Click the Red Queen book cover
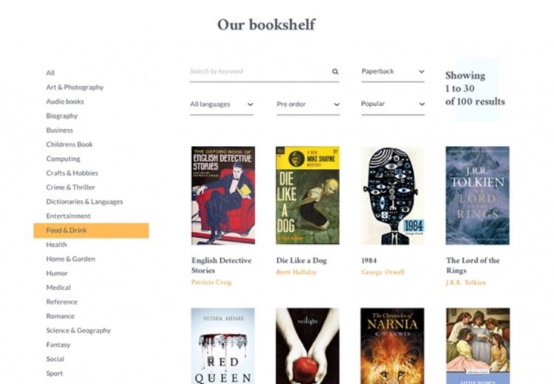554x384 pixels. pyautogui.click(x=223, y=346)
